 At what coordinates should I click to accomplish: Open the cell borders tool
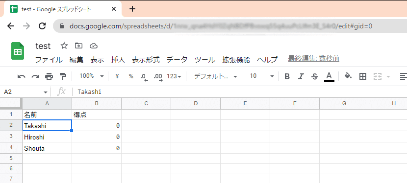click(x=362, y=76)
